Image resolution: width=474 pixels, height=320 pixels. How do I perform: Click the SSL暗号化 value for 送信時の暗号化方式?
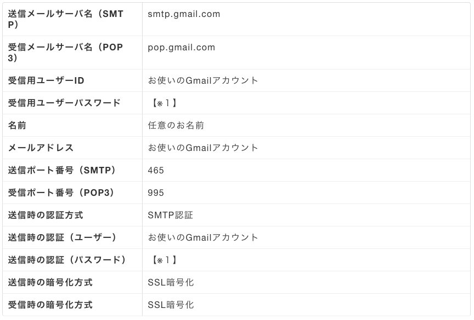pos(171,283)
